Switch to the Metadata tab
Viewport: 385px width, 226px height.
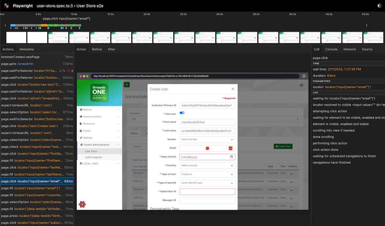(26, 49)
